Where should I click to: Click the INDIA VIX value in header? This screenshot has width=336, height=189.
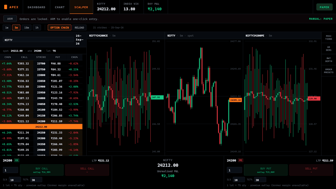tap(129, 9)
